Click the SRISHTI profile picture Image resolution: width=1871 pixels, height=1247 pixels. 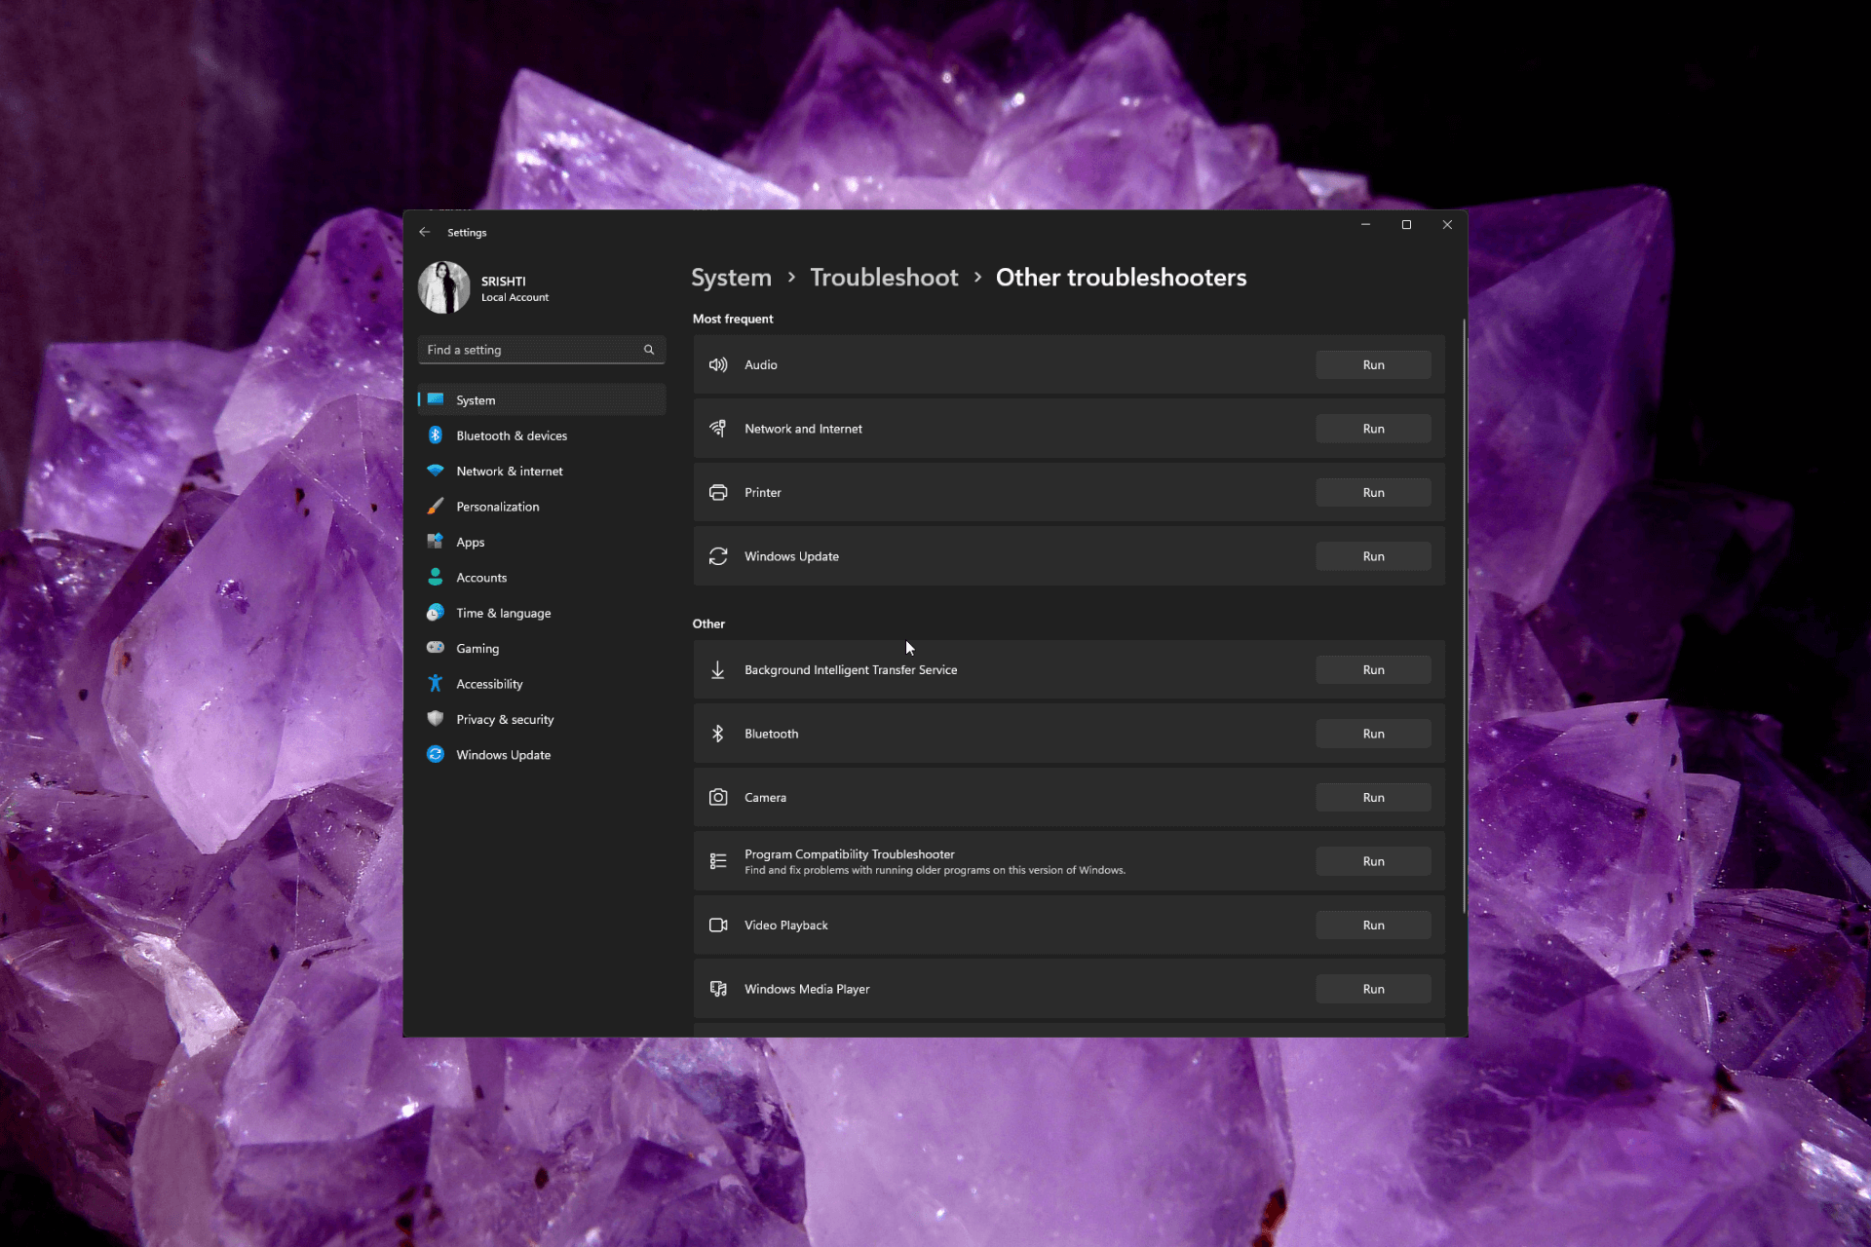tap(444, 287)
